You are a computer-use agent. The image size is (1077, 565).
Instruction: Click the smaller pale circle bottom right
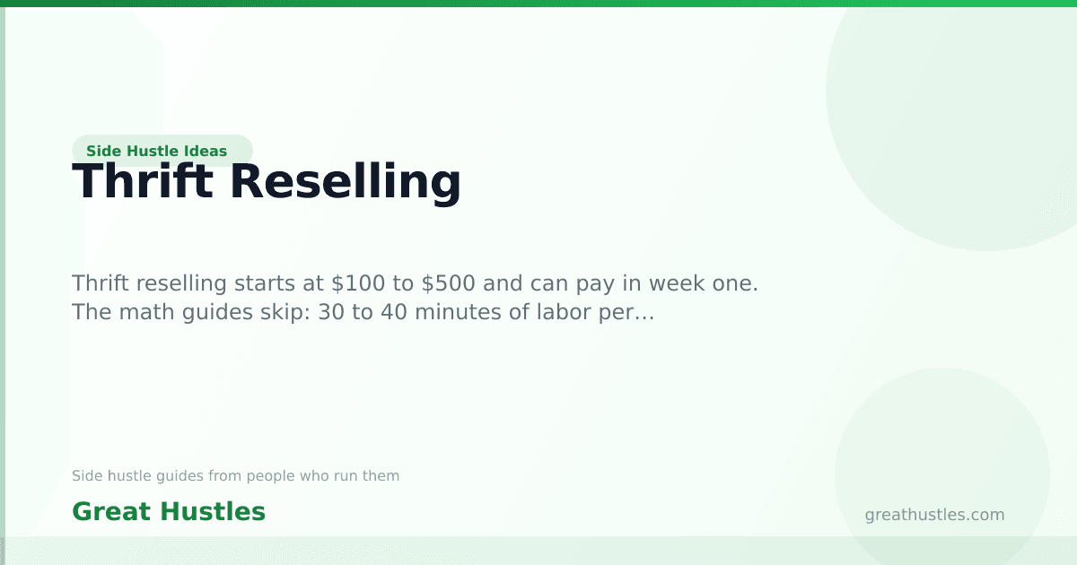click(x=942, y=466)
